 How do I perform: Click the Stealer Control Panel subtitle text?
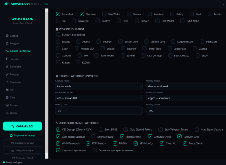[22, 23]
